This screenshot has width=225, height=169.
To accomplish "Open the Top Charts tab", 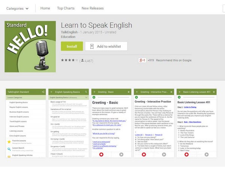I will (x=66, y=8).
